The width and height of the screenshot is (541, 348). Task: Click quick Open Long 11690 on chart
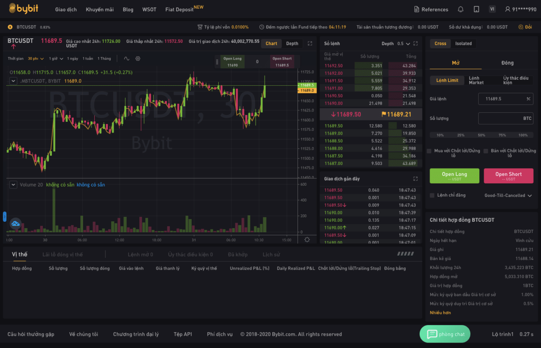coord(233,62)
